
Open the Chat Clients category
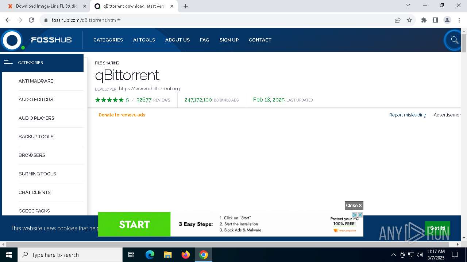point(35,192)
